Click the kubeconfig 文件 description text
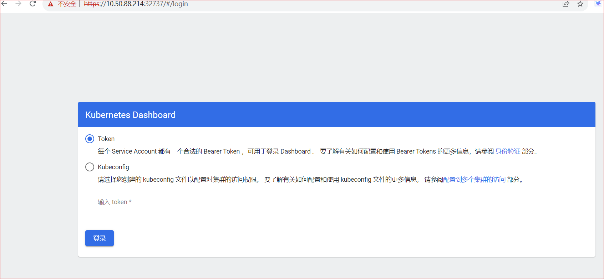The image size is (604, 279). 311,180
